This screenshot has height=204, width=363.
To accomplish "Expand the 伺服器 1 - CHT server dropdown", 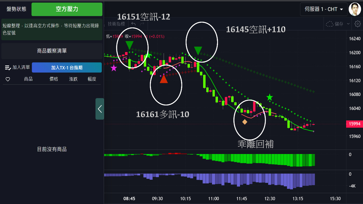I will [x=324, y=9].
